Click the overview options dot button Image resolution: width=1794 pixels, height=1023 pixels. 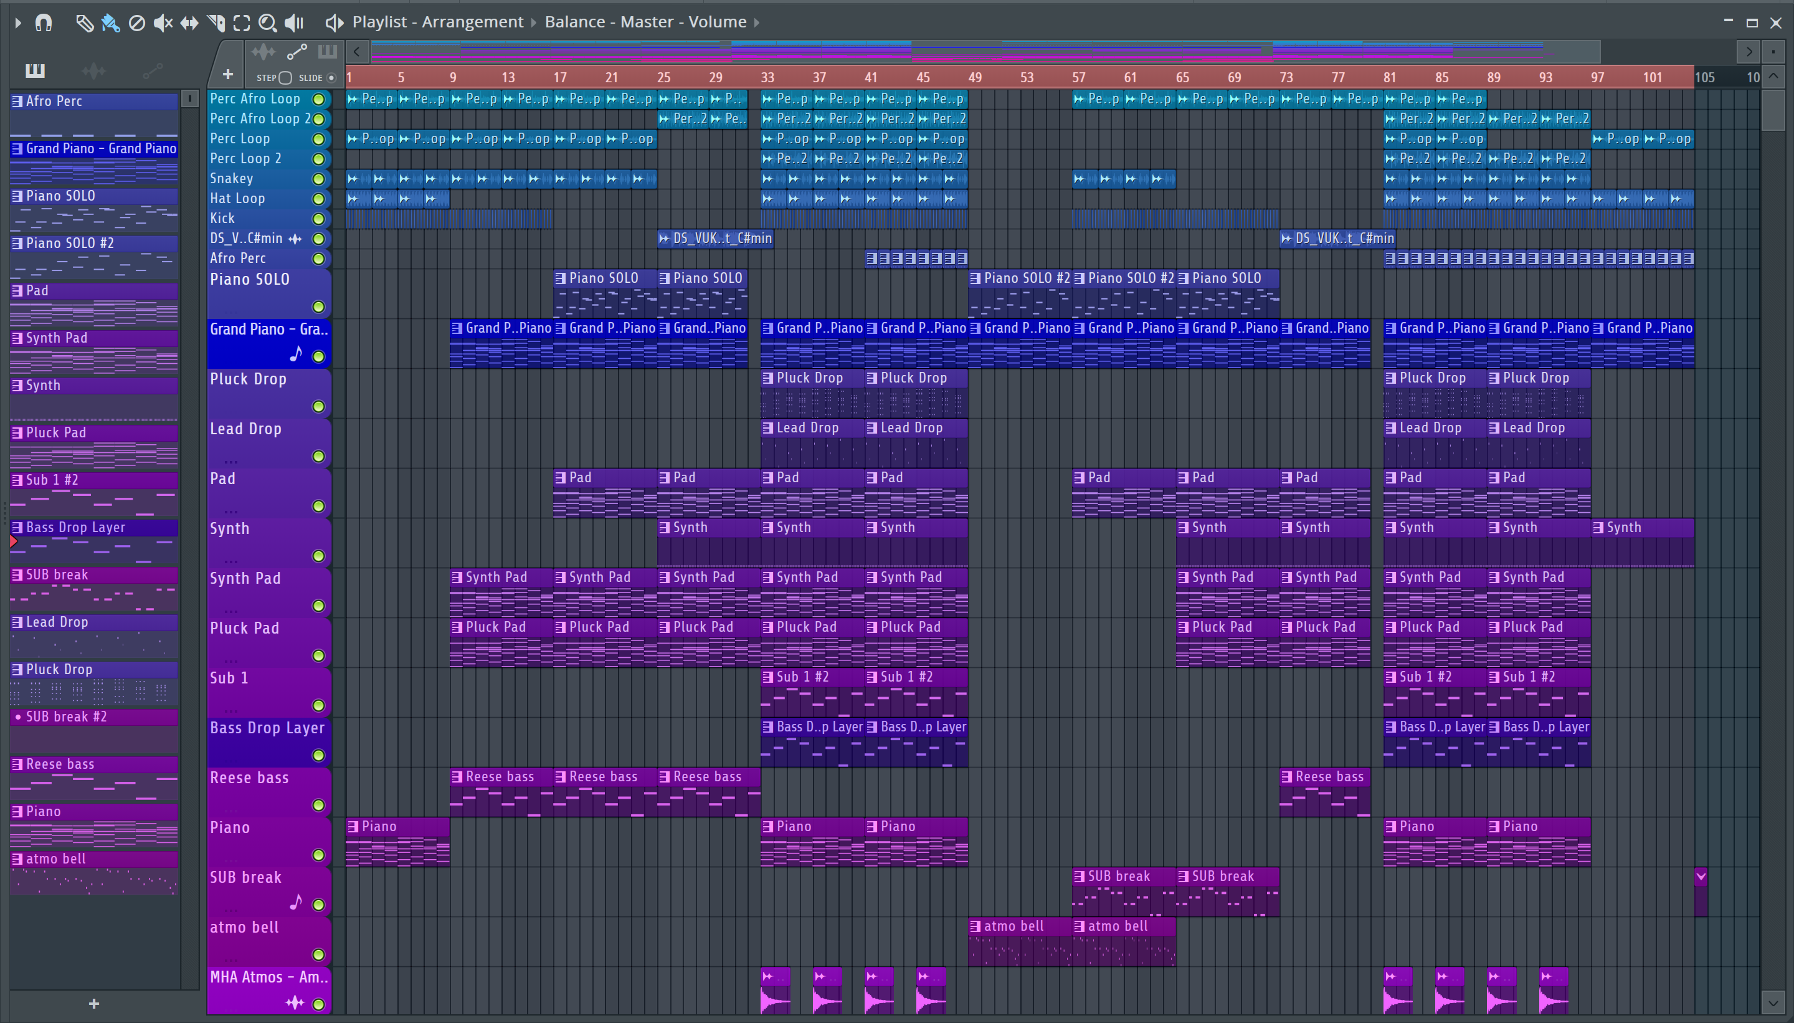[1773, 51]
